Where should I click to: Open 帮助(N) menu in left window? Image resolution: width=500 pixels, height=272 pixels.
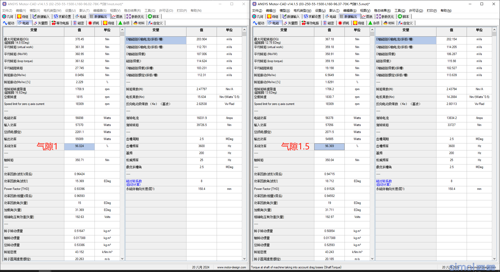click(196, 10)
